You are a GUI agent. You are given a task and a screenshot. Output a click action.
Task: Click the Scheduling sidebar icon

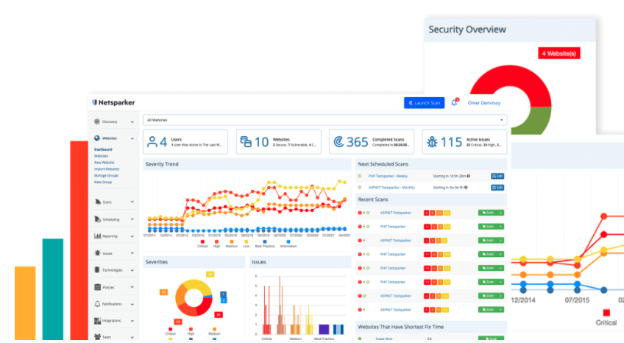tap(97, 219)
